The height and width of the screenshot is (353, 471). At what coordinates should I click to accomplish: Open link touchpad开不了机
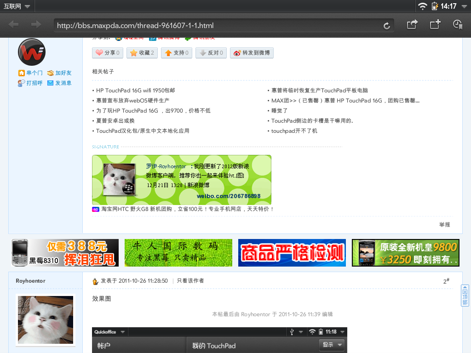tap(294, 131)
